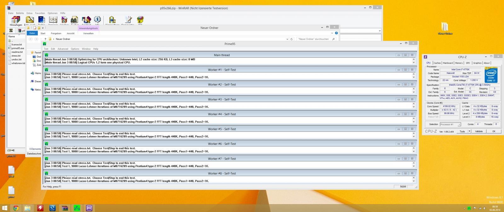Click WinRAR taskbar icon
The height and width of the screenshot is (212, 504).
65,208
